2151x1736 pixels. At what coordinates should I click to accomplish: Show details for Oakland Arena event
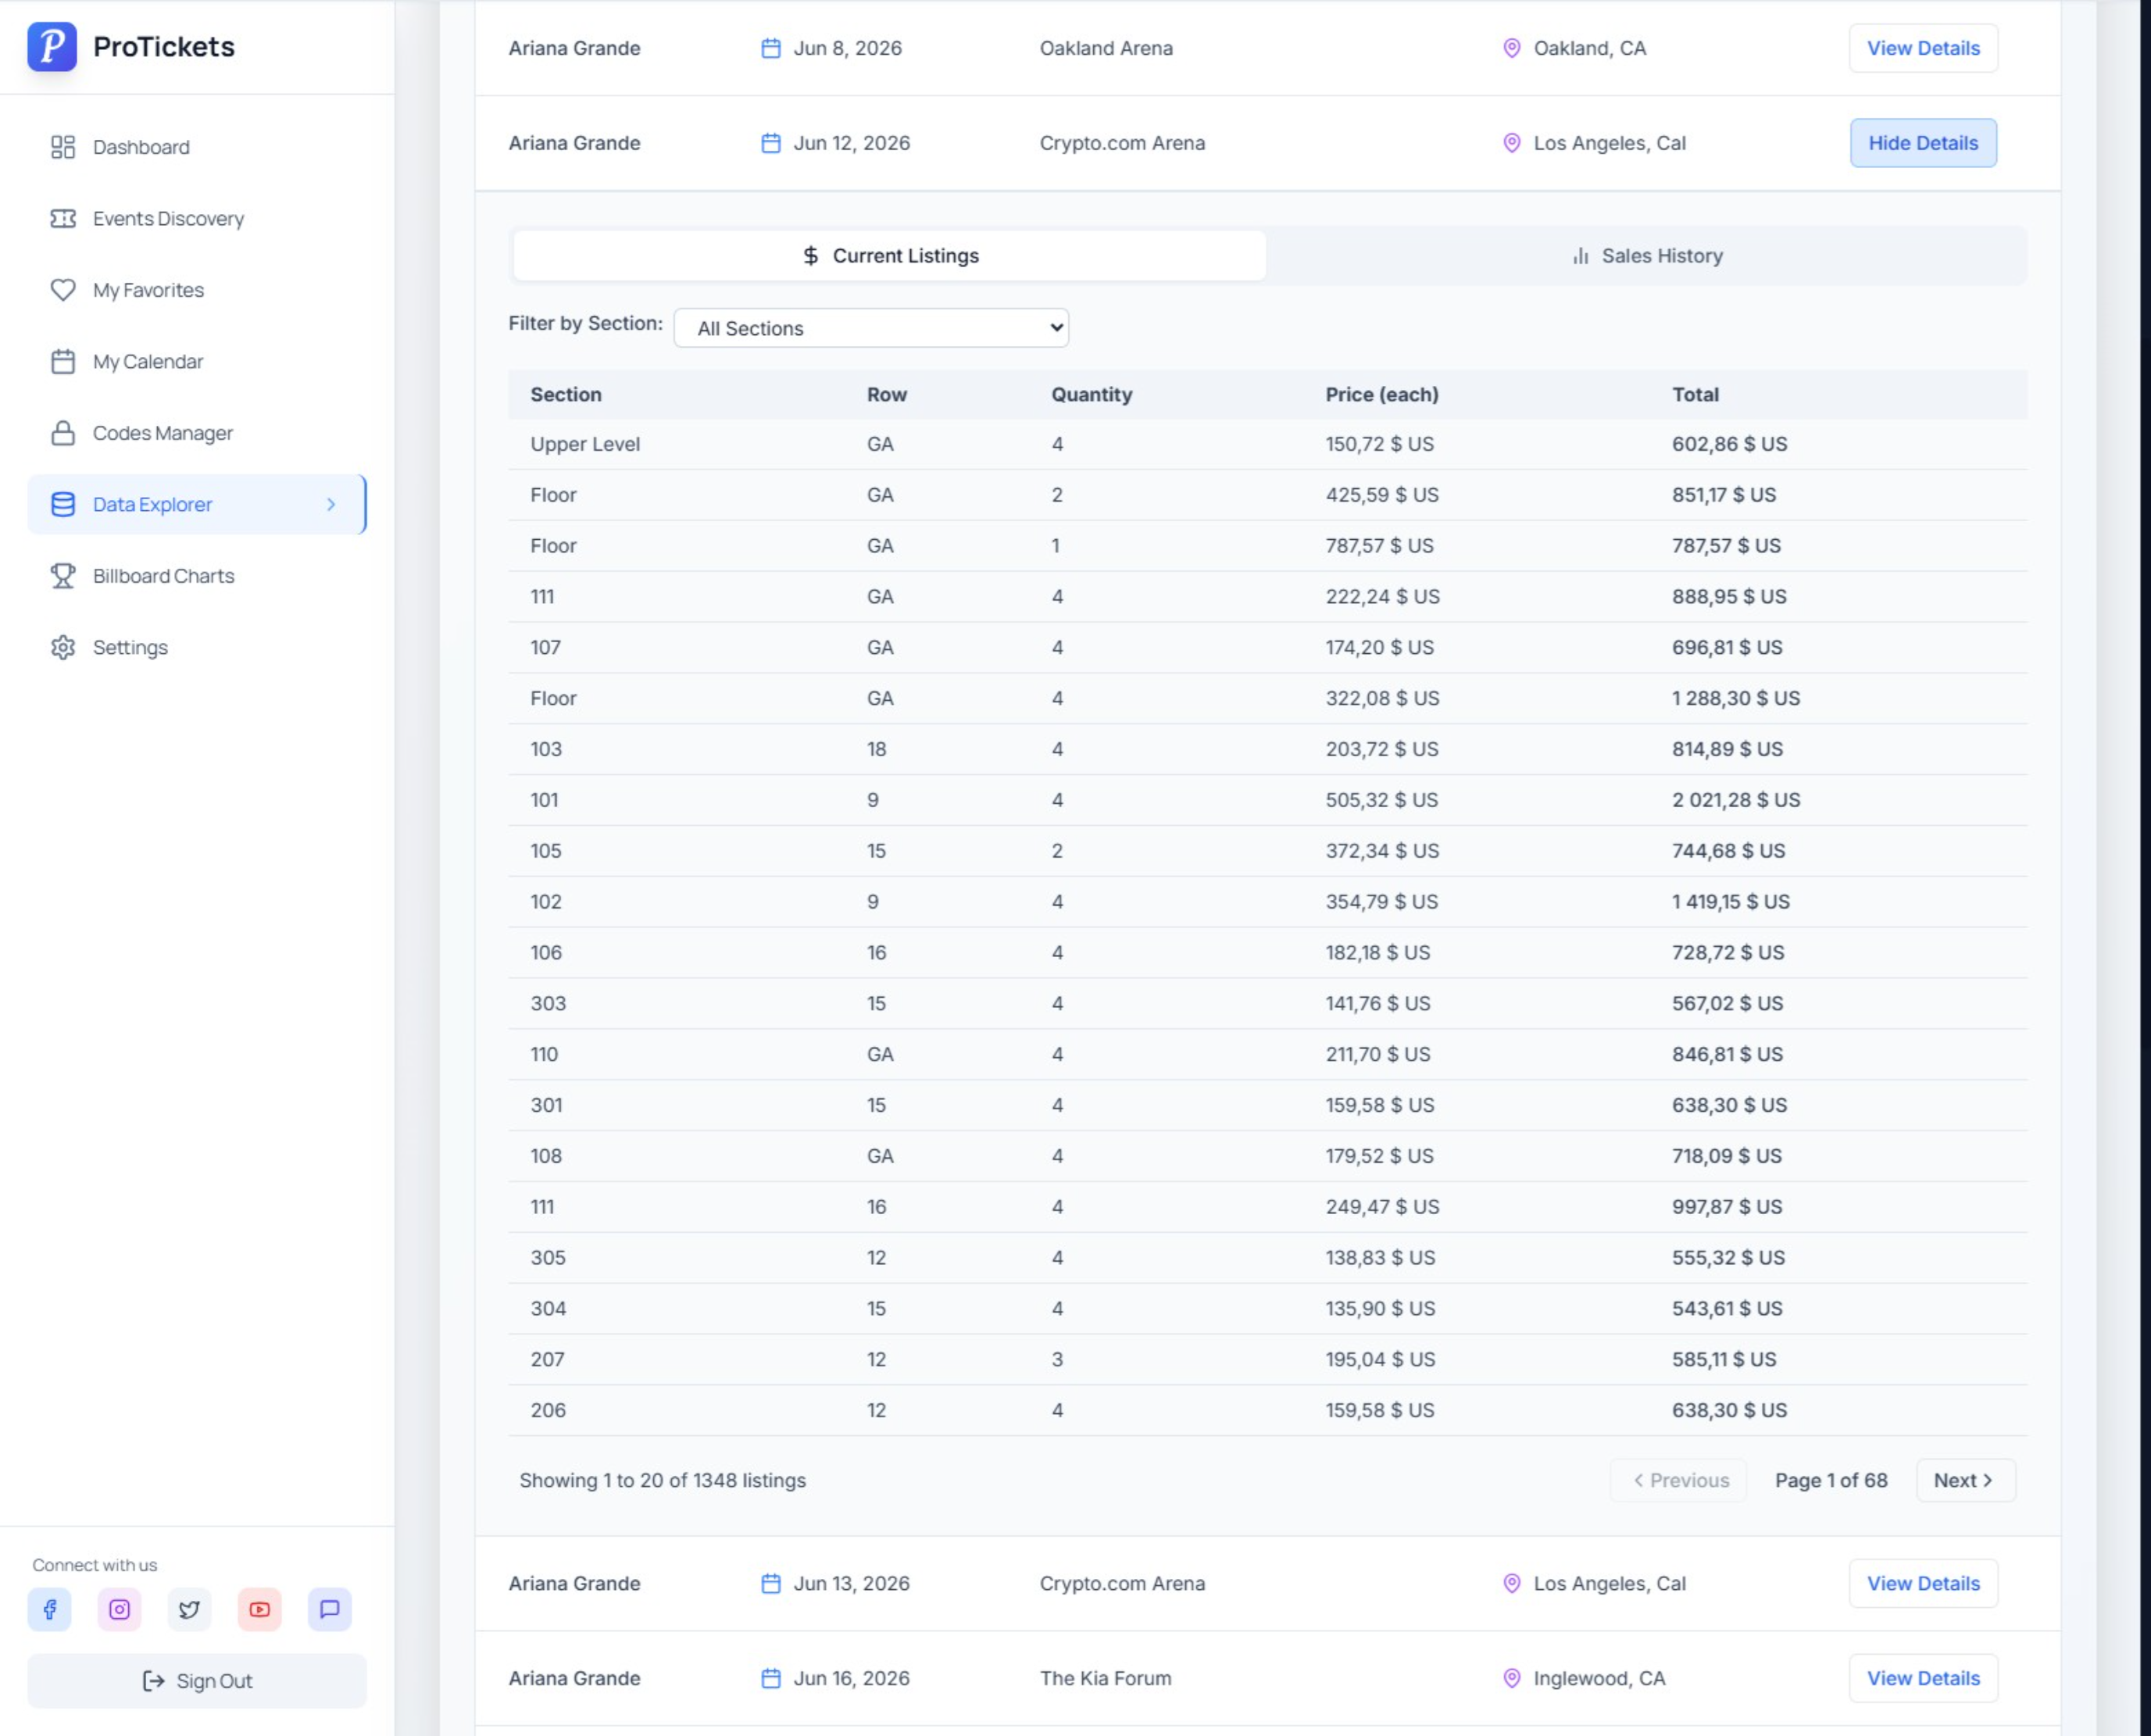tap(1922, 48)
